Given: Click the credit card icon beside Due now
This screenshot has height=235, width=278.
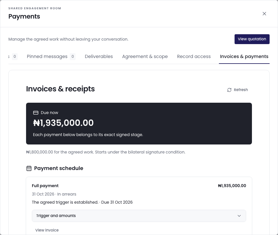Looking at the screenshot, I should [x=36, y=113].
